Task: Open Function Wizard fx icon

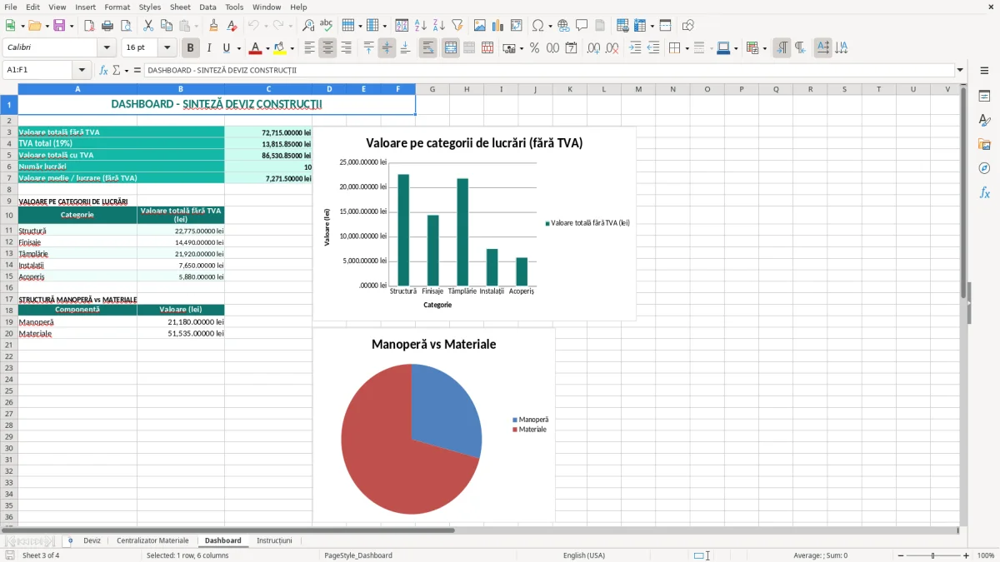Action: pos(104,70)
